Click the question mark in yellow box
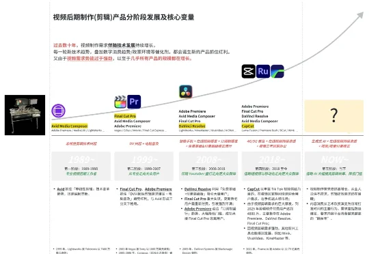The height and width of the screenshot is (254, 369). click(x=334, y=115)
